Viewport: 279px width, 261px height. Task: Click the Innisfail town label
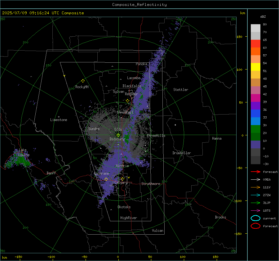[x=125, y=112]
